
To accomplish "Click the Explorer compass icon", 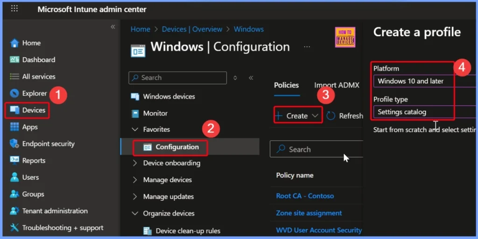I will pyautogui.click(x=14, y=93).
